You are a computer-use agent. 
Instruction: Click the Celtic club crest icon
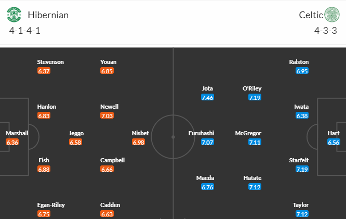pos(332,15)
